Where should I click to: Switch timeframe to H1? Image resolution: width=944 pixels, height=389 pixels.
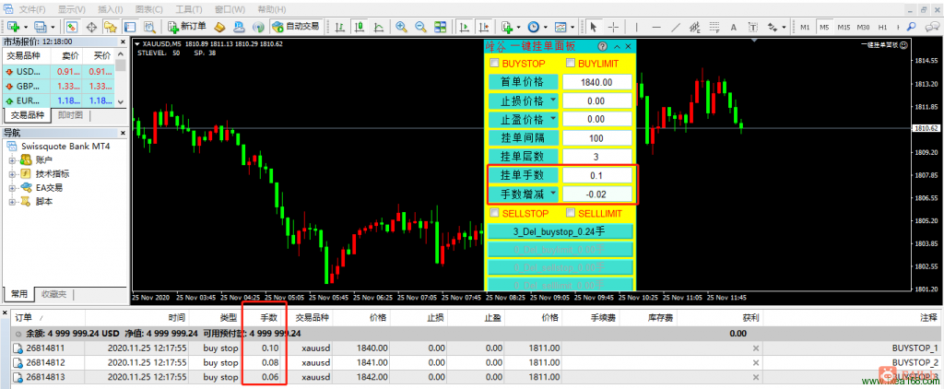coord(882,27)
